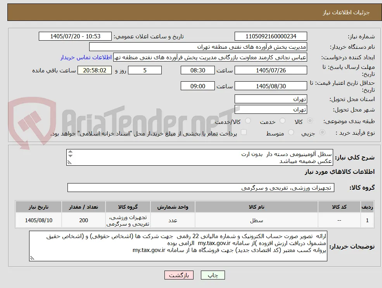Click the استان محل تحویل field
Viewport: 382px width, 288px height.
click(271, 99)
